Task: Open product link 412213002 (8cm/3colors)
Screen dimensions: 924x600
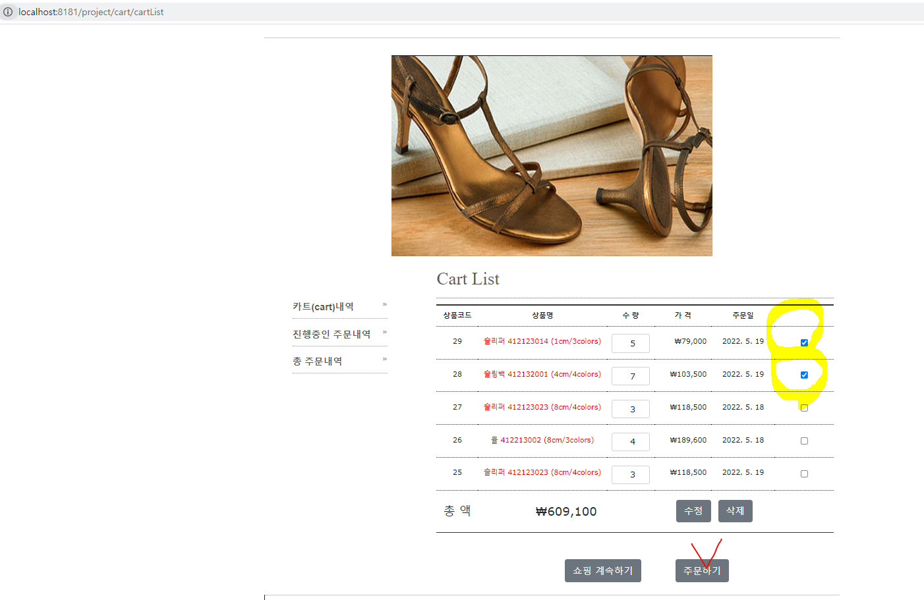Action: [542, 440]
